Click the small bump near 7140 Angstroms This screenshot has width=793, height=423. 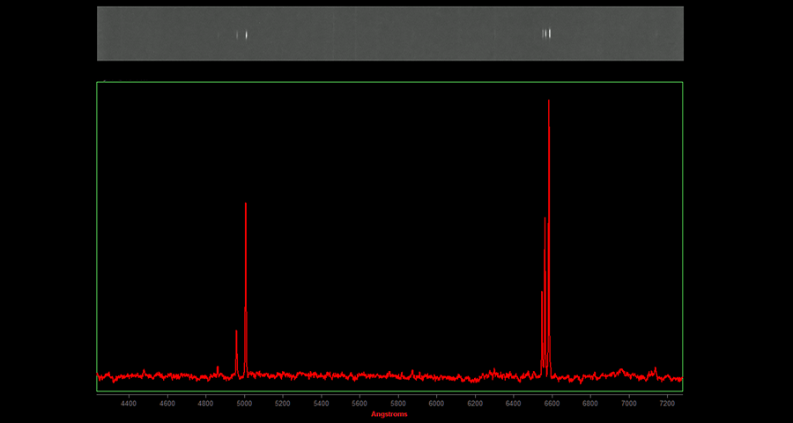point(656,368)
